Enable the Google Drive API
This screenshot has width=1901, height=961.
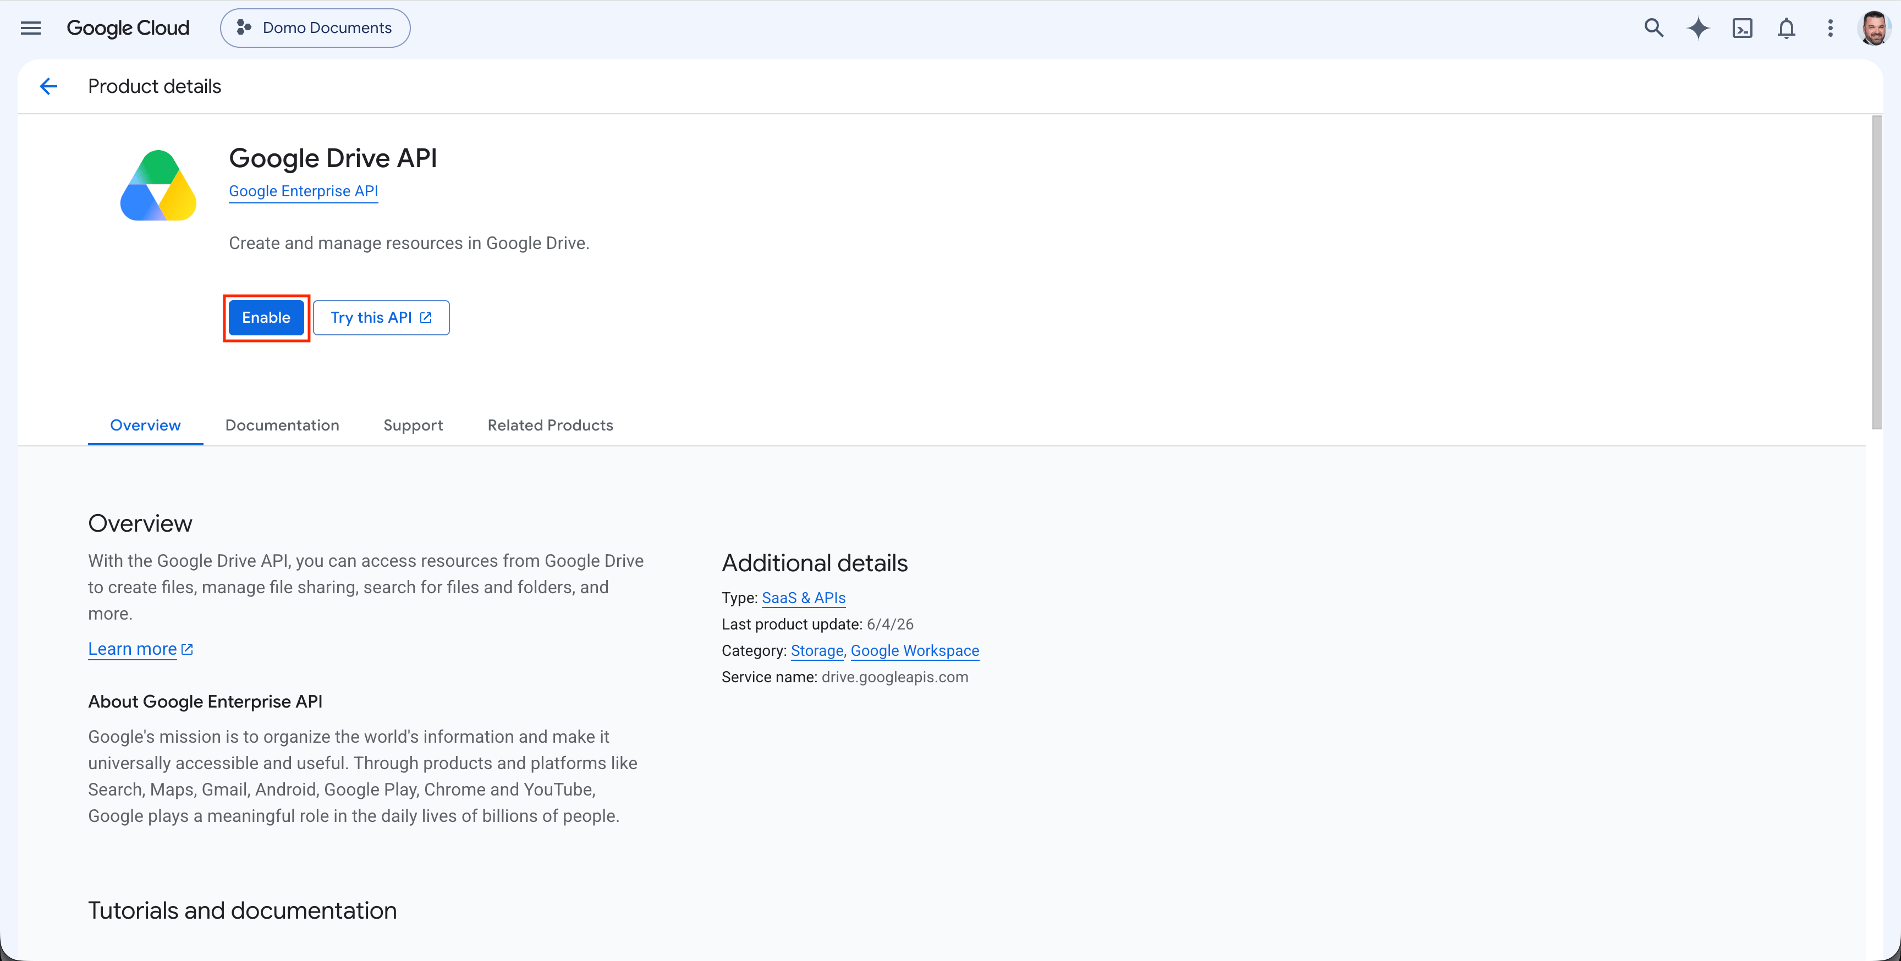266,317
